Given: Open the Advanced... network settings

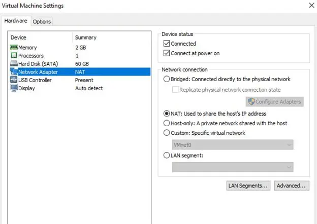Looking at the screenshot, I should point(291,186).
